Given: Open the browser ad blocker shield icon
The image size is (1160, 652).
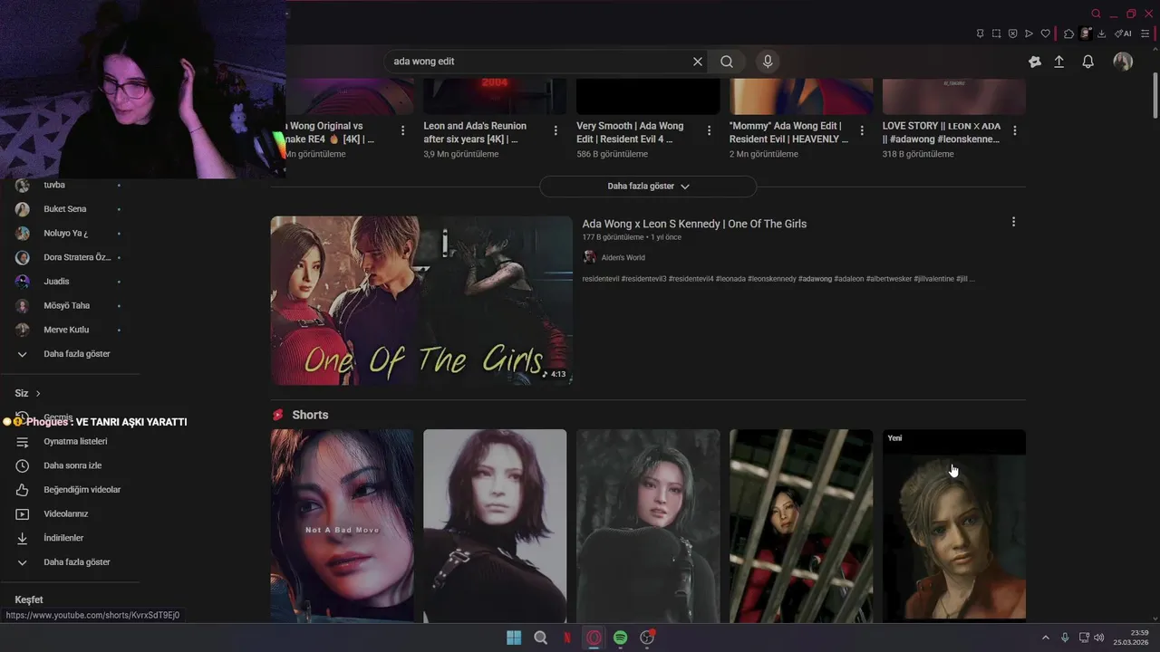Looking at the screenshot, I should [1012, 34].
